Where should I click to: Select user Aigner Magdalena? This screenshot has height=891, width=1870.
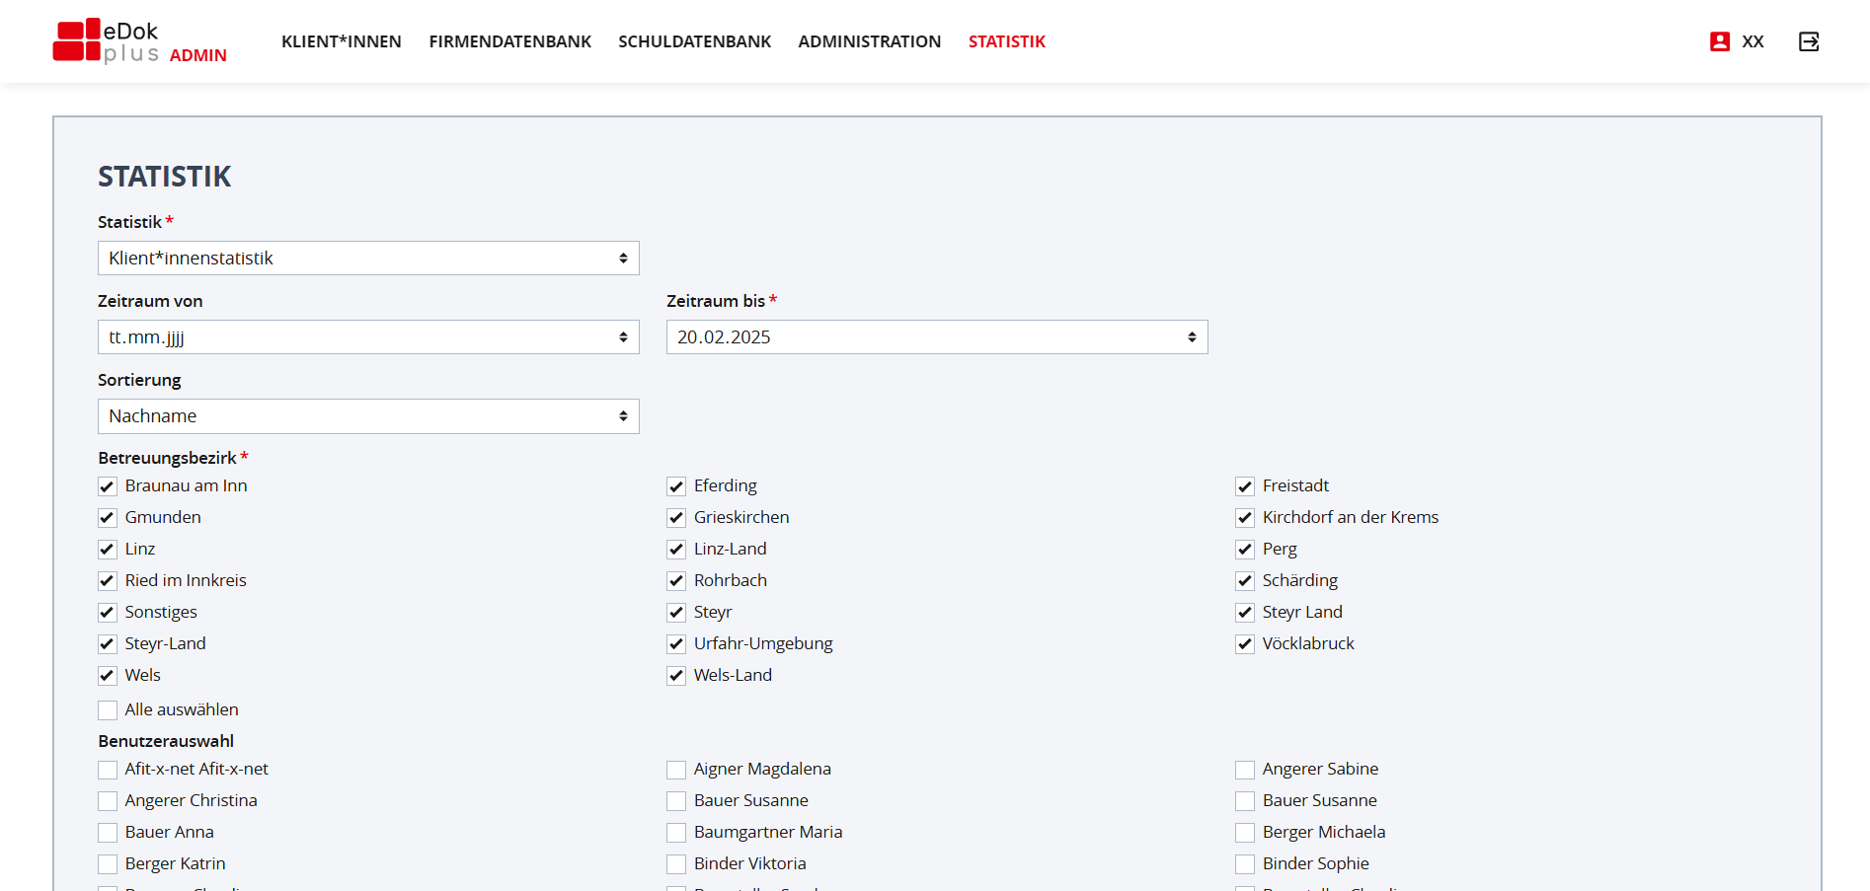[x=676, y=770]
